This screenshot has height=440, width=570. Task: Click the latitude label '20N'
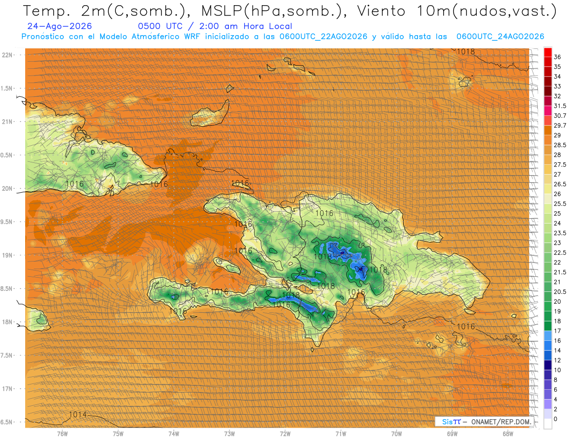(x=8, y=188)
